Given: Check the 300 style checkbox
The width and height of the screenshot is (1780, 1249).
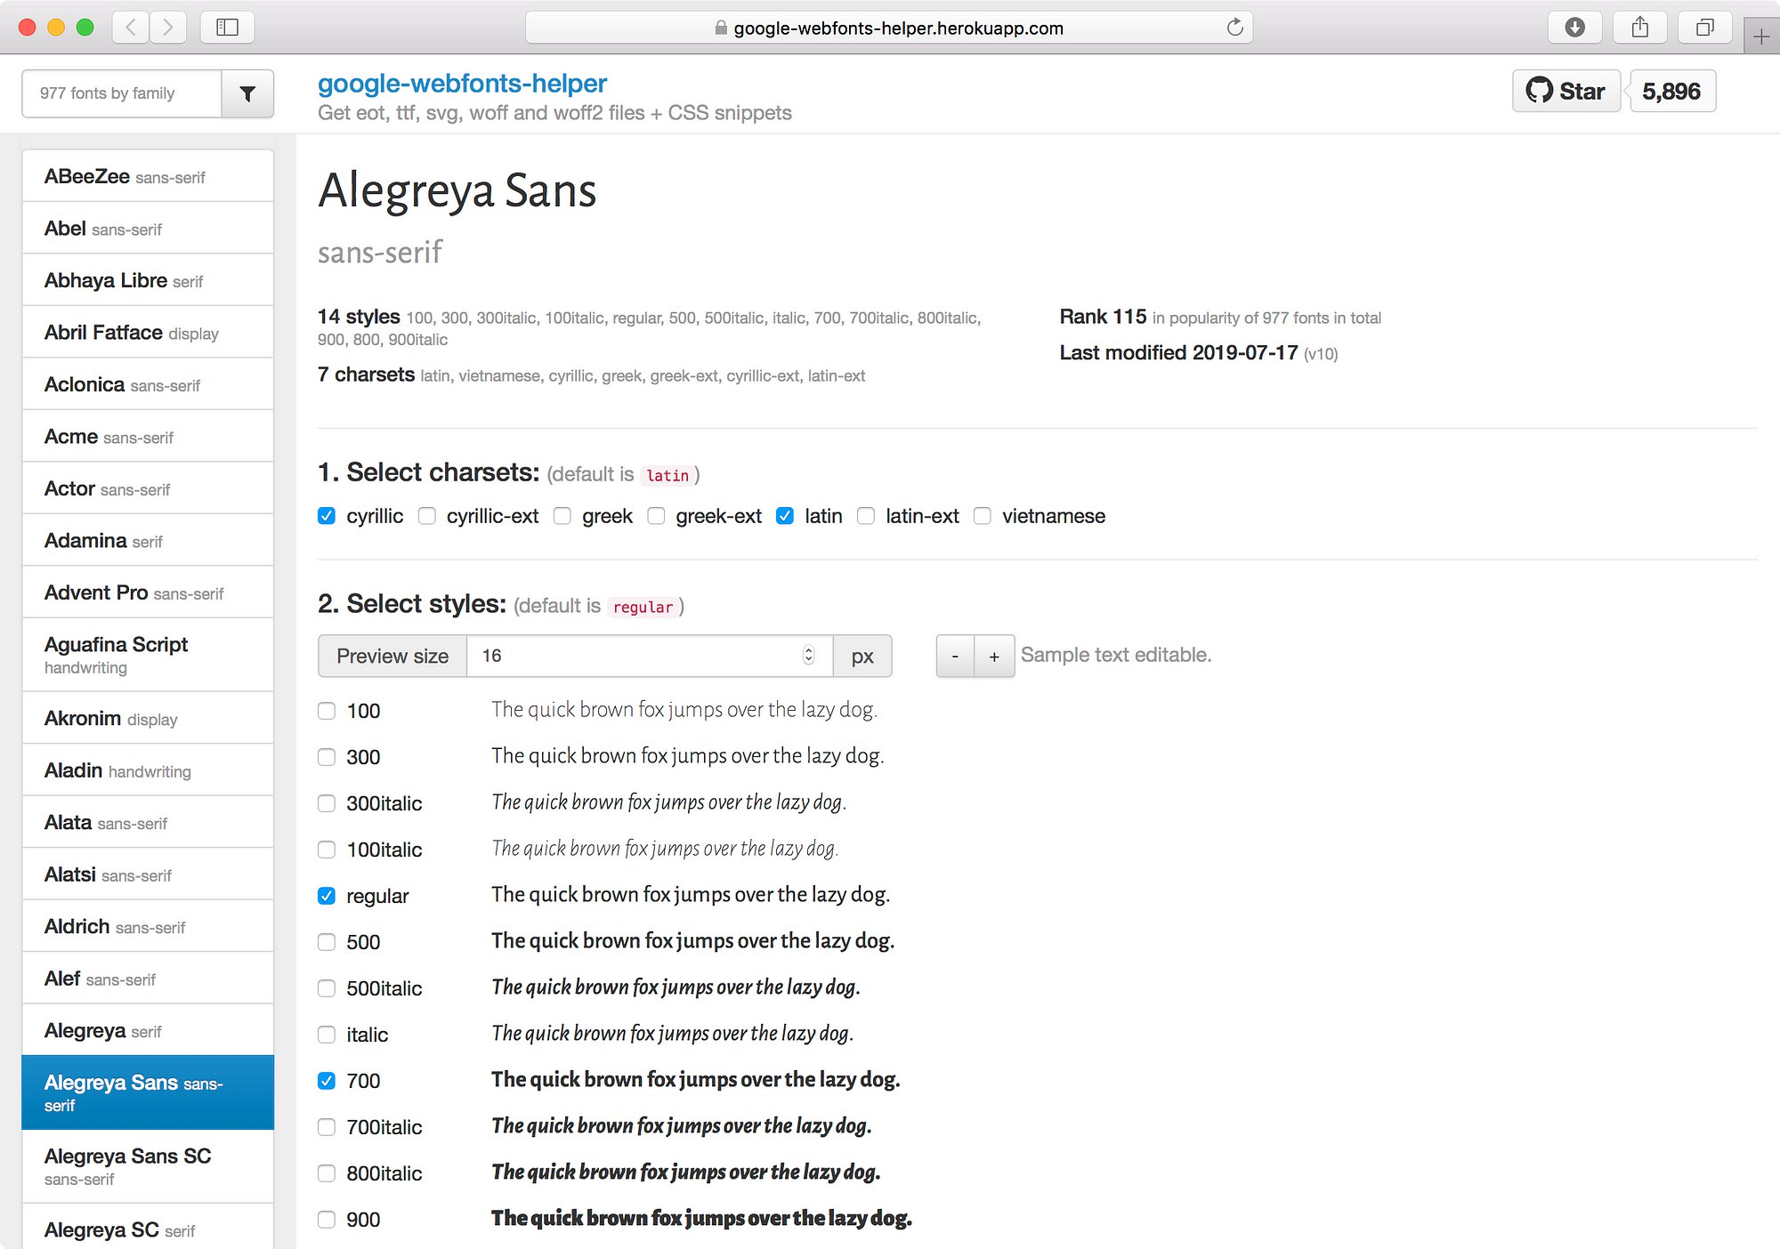Looking at the screenshot, I should point(327,757).
